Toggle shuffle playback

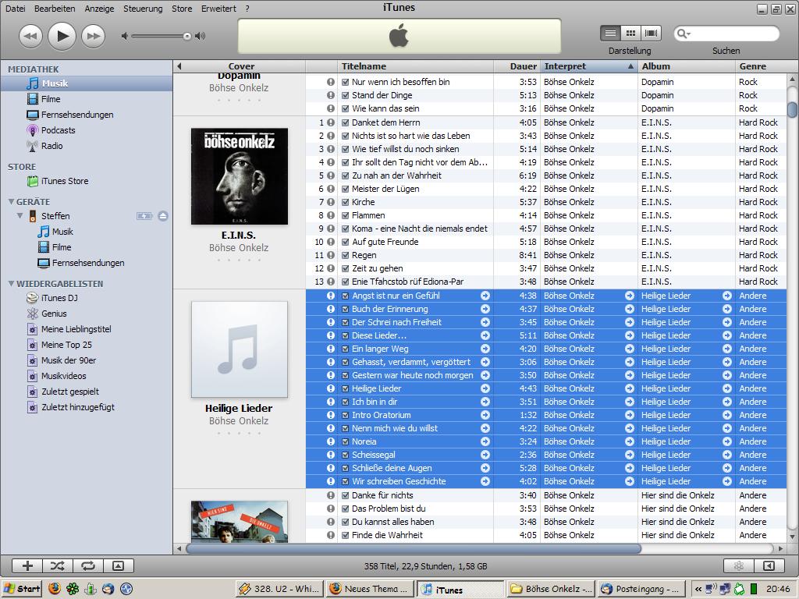pos(58,566)
